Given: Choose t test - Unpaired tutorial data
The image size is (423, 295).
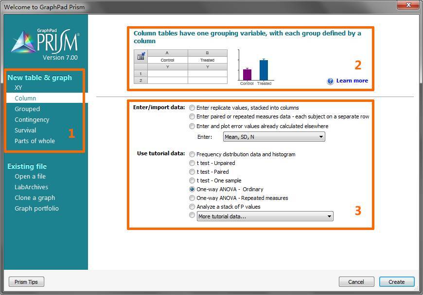Looking at the screenshot, I should click(192, 163).
